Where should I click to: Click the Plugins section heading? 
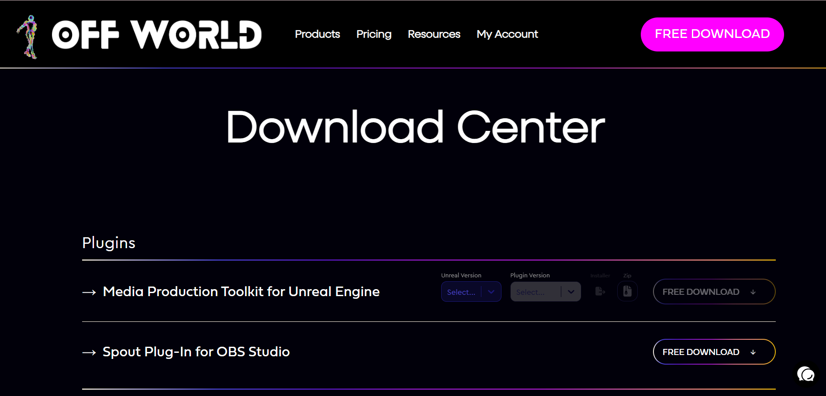click(109, 243)
